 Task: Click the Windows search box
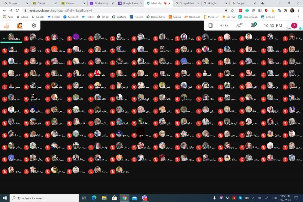point(44,198)
